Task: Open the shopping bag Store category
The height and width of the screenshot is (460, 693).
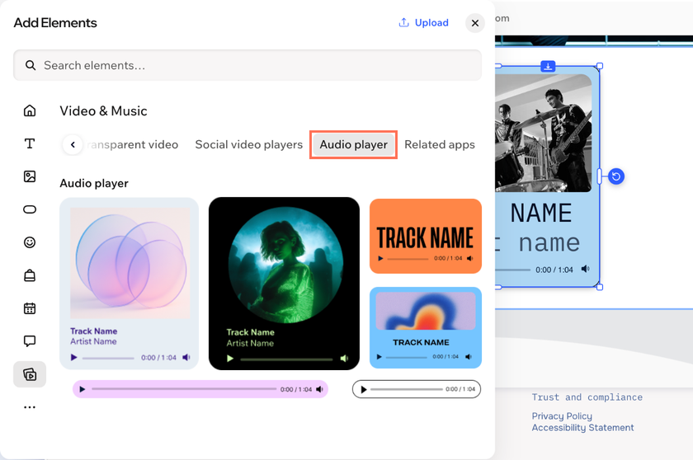Action: (30, 275)
